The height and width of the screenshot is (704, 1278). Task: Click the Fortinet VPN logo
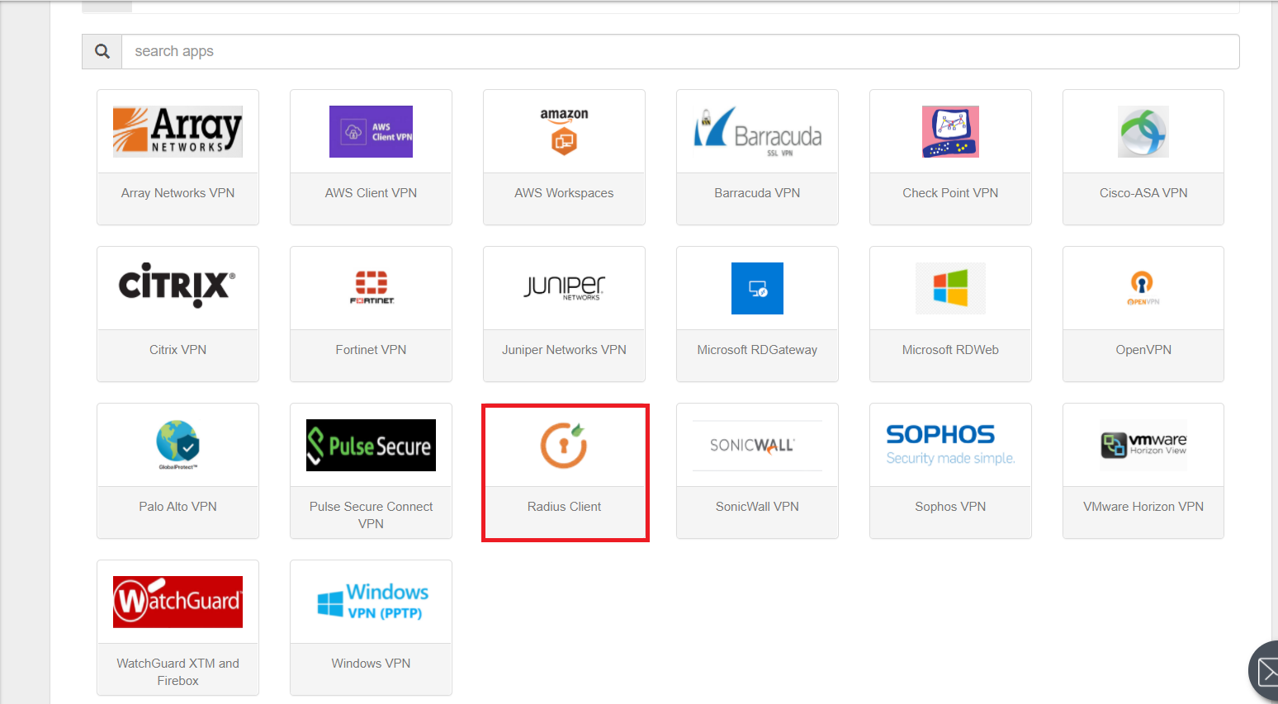pyautogui.click(x=371, y=288)
